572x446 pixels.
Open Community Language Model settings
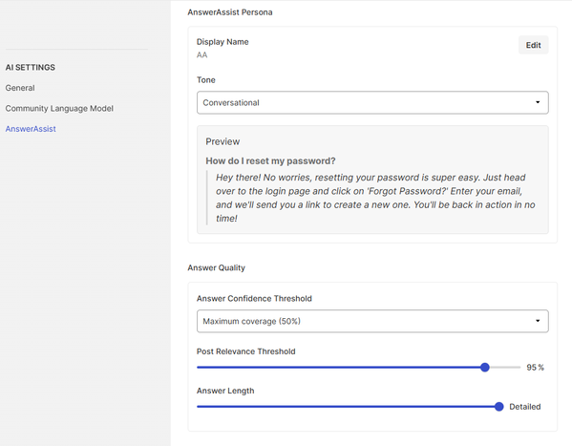[x=59, y=109]
